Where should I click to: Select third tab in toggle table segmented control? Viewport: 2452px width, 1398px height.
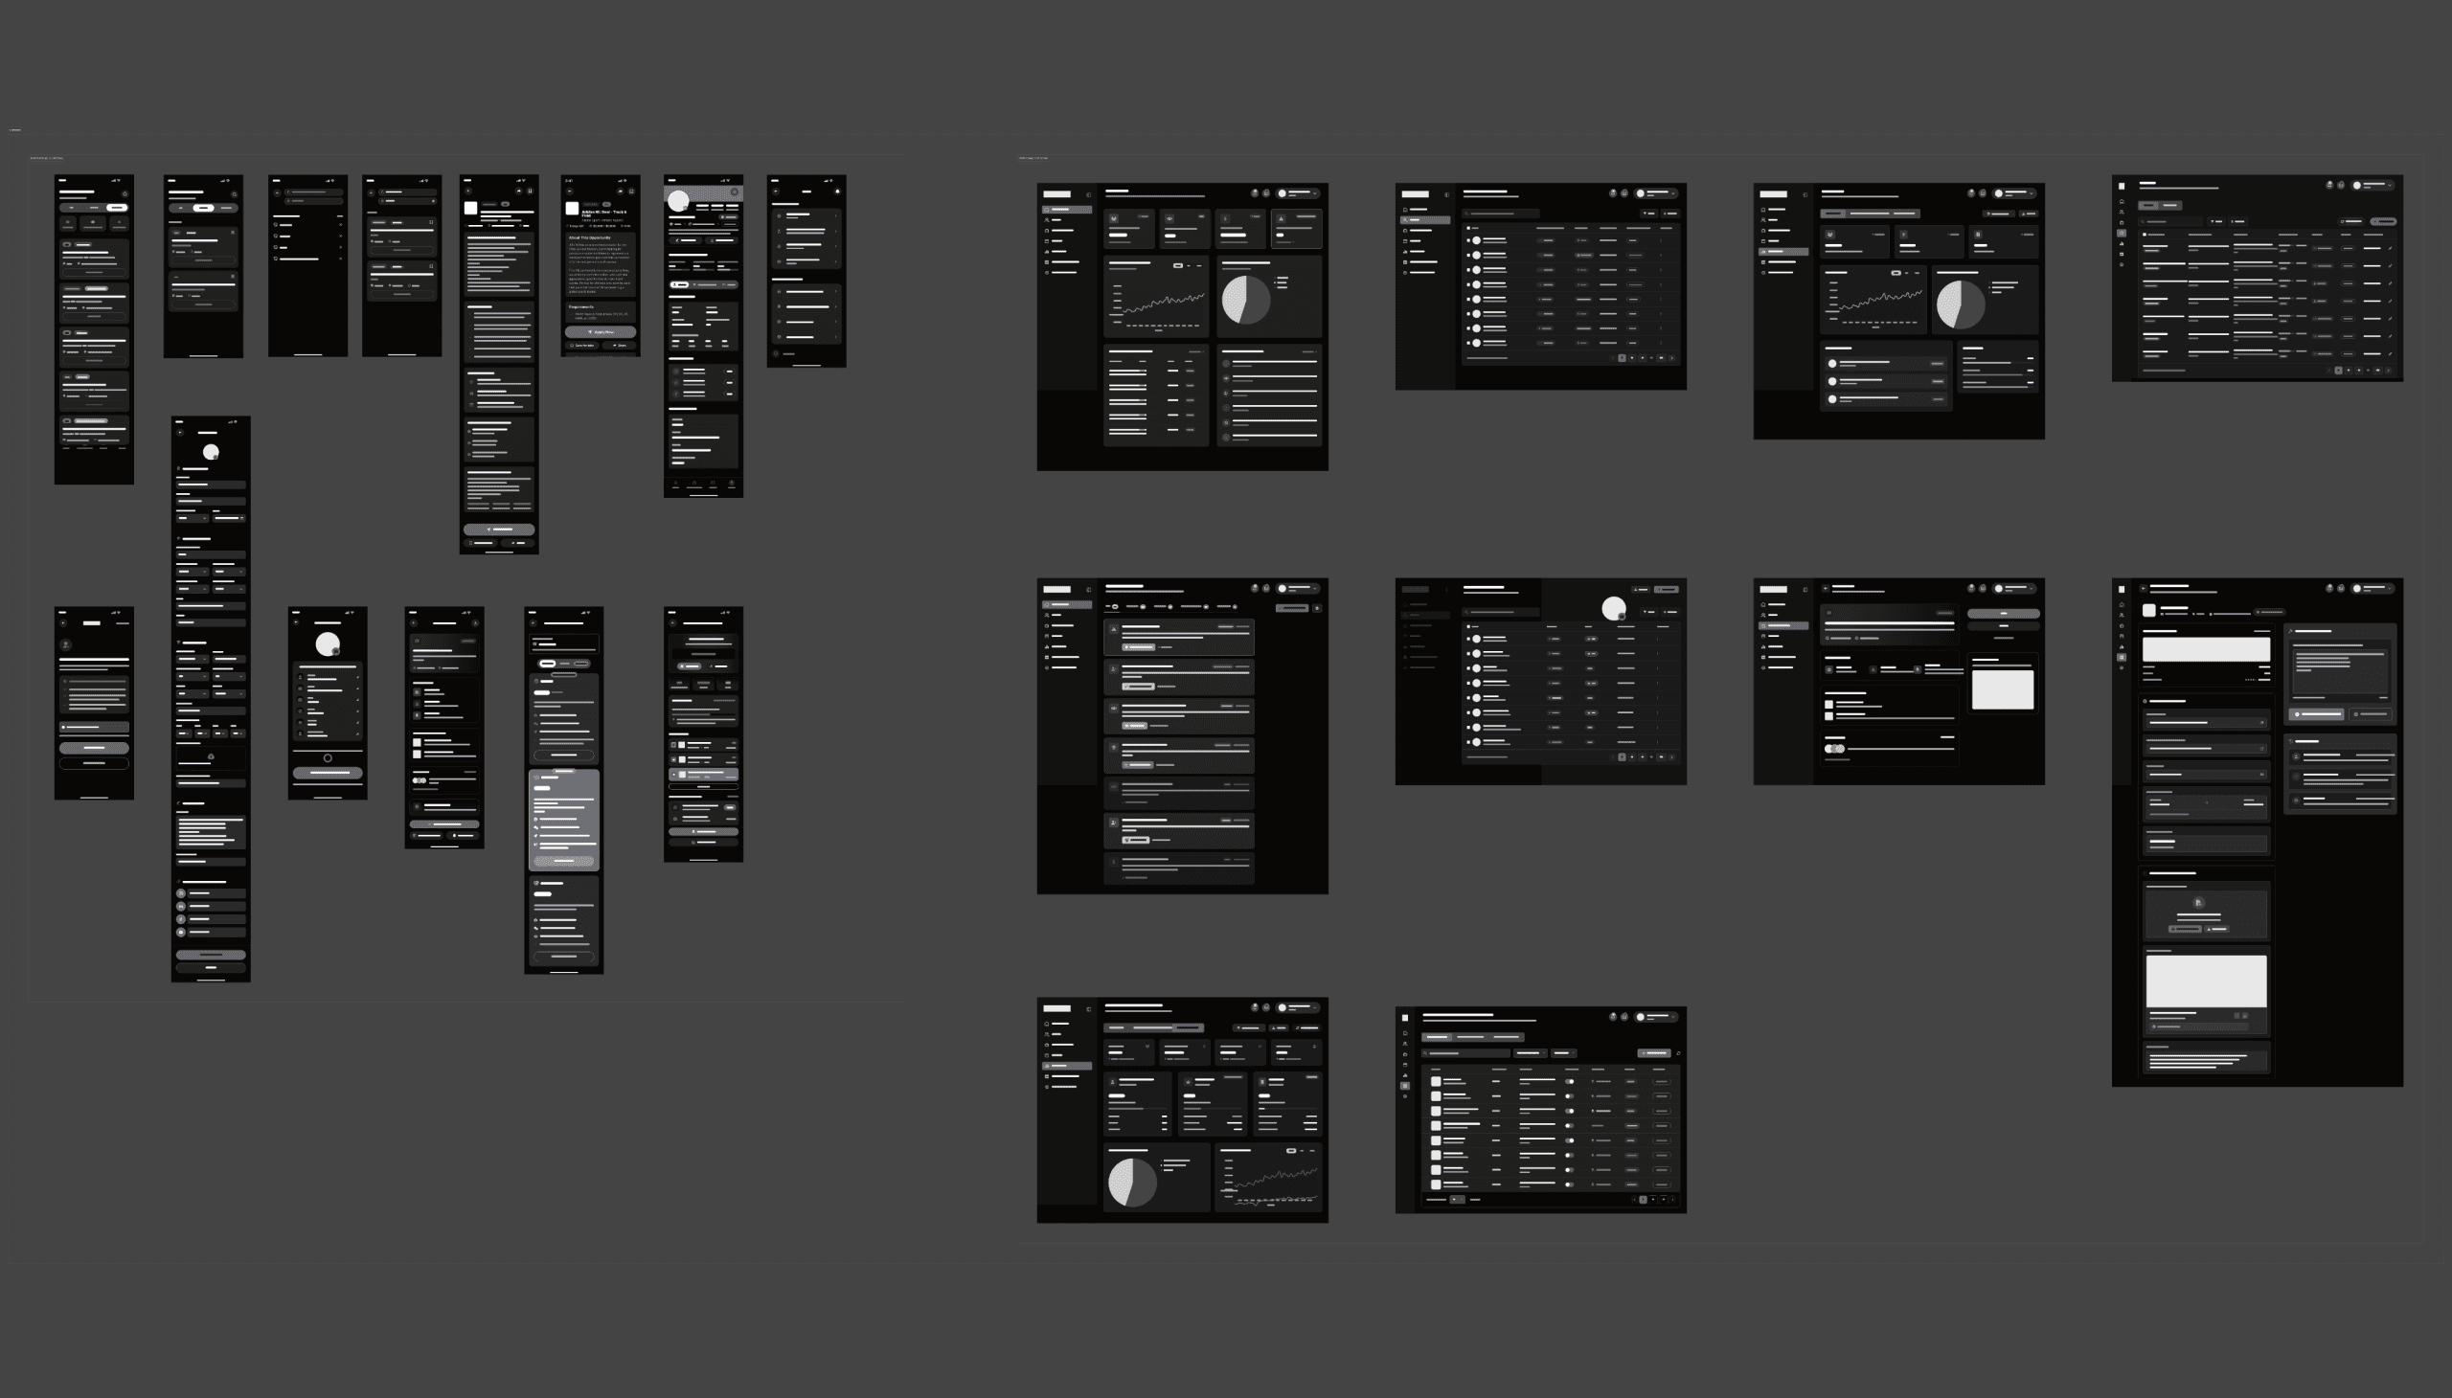point(1507,1038)
